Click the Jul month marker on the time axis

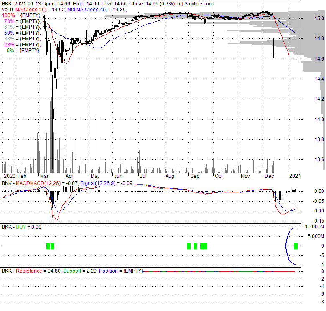[143, 176]
